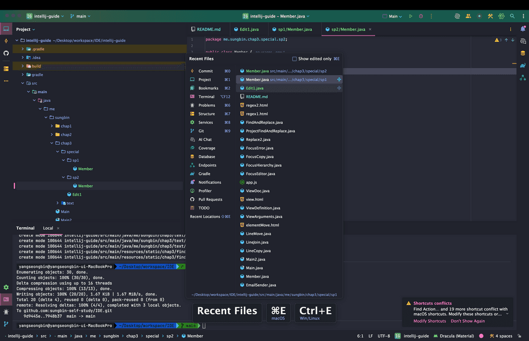Click the Modify Shortcuts link
529x341 pixels.
tap(429, 321)
